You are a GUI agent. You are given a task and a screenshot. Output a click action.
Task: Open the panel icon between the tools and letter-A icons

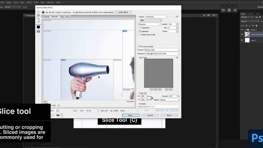point(229,10)
